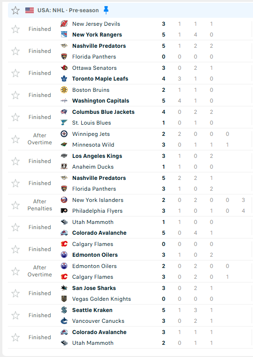Viewport: 253px width, 357px height.
Task: Click Colorado Avalanche final score of 5
Action: click(x=163, y=233)
